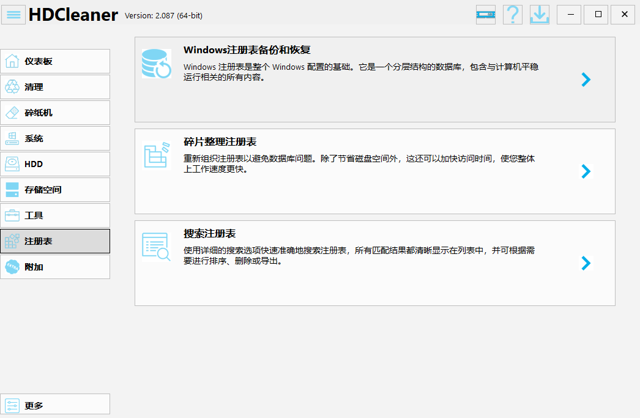Click description text starting with 使用详细的搜索选项

[x=359, y=256]
